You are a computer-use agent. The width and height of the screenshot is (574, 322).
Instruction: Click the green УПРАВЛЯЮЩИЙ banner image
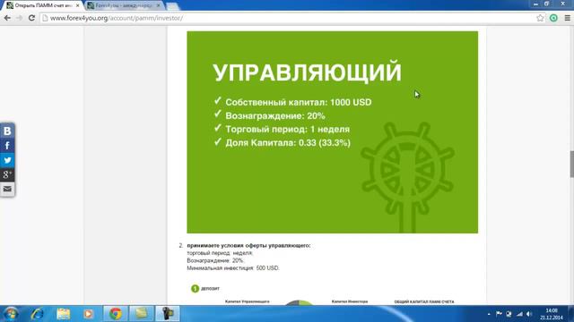332,132
